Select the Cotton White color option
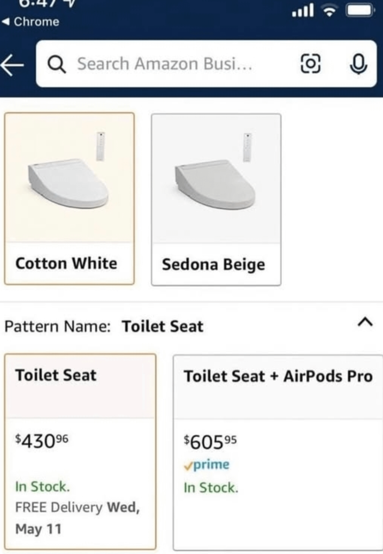 (x=66, y=263)
